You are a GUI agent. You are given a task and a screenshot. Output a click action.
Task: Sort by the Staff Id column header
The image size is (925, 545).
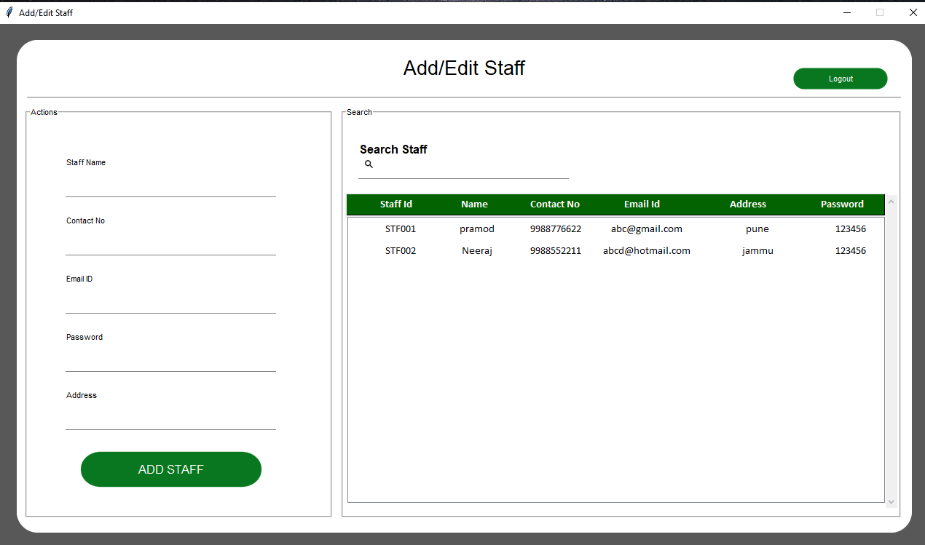pyautogui.click(x=395, y=204)
